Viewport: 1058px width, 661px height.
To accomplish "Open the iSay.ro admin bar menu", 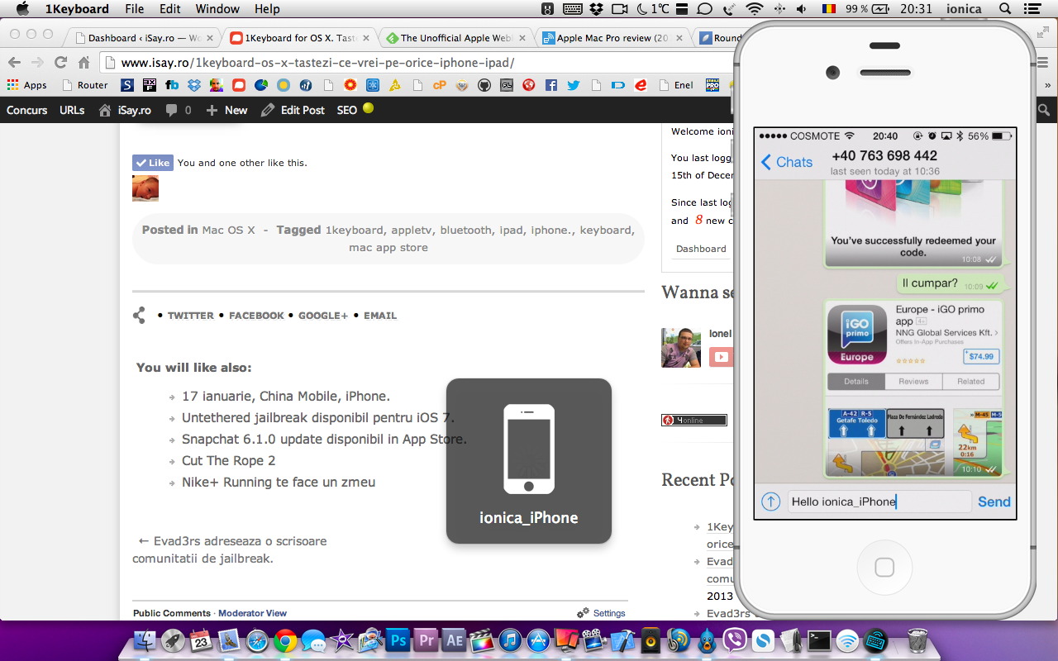I will (125, 110).
